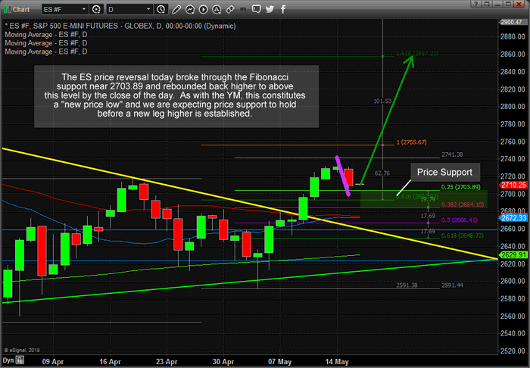The width and height of the screenshot is (530, 368).
Task: Click the 0.5 (2666.41) Fibonacci label
Action: [x=460, y=220]
